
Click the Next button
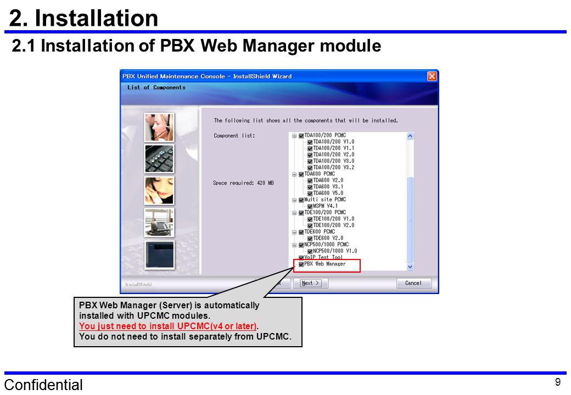click(311, 283)
